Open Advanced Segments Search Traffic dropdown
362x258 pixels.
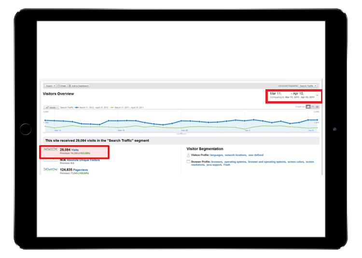click(x=308, y=86)
